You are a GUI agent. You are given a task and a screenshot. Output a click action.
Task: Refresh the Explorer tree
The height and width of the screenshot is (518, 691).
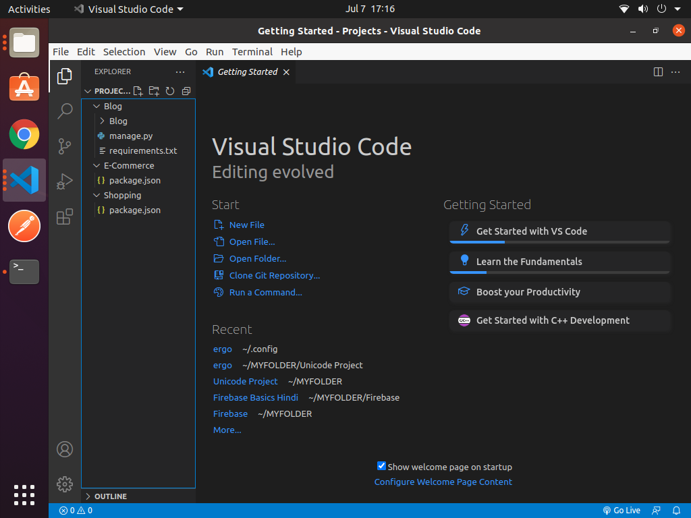point(169,91)
